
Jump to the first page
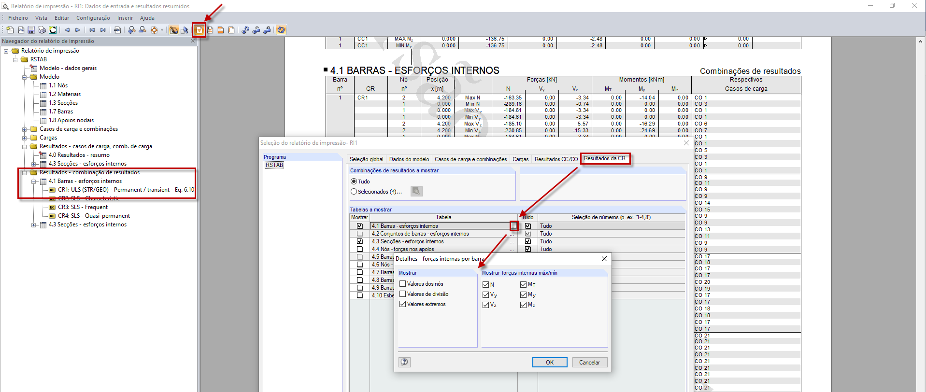click(92, 30)
